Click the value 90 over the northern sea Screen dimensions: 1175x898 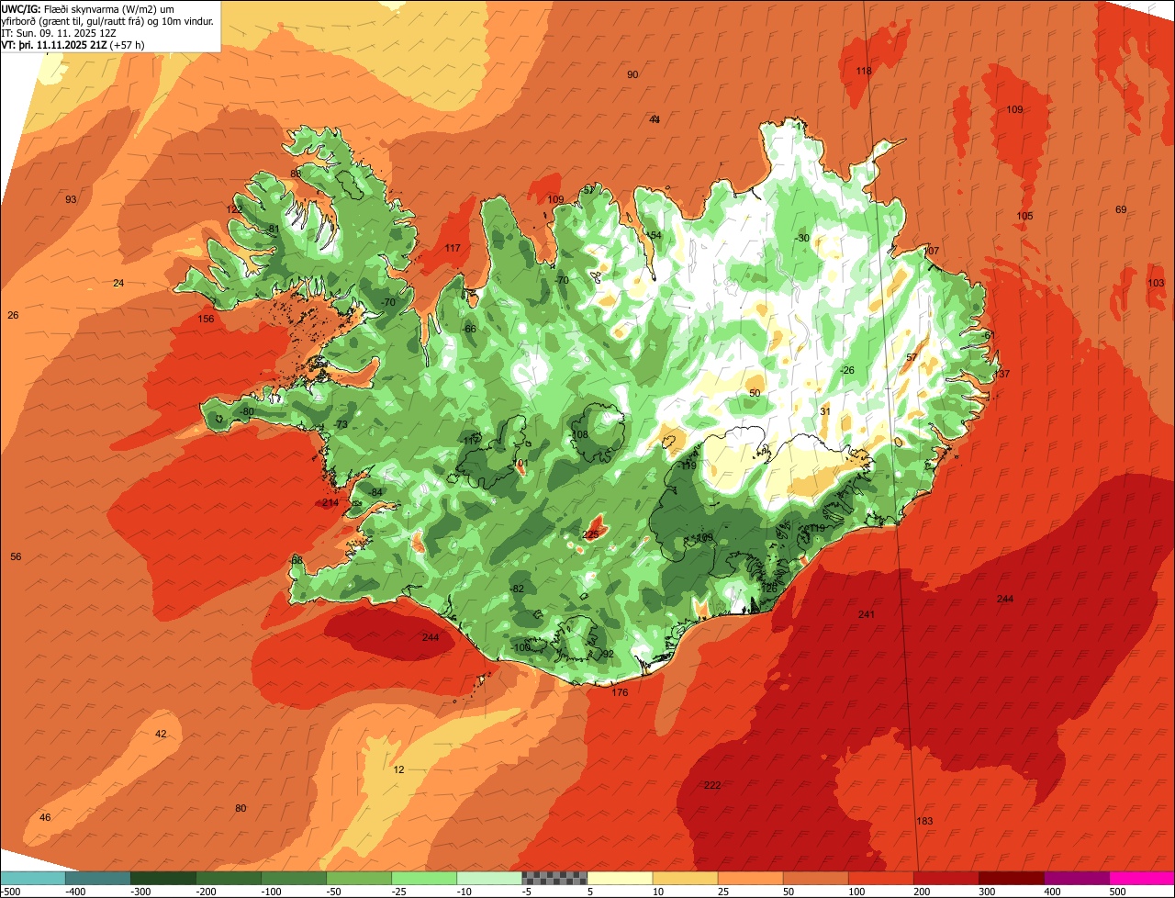pos(632,74)
